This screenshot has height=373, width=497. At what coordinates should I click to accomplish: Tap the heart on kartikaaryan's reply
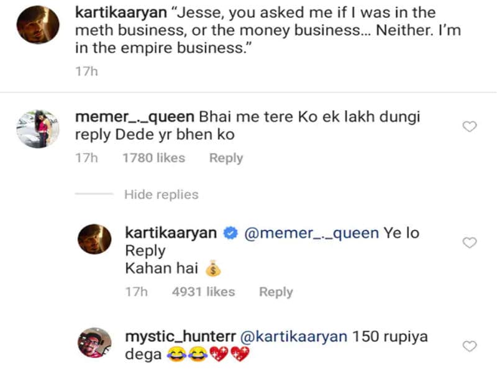point(470,242)
